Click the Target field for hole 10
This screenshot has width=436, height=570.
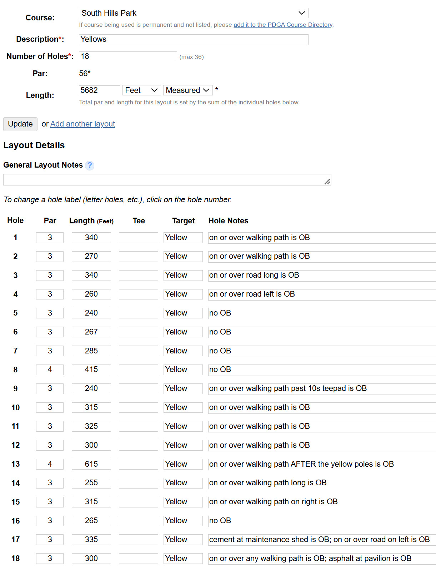click(183, 408)
